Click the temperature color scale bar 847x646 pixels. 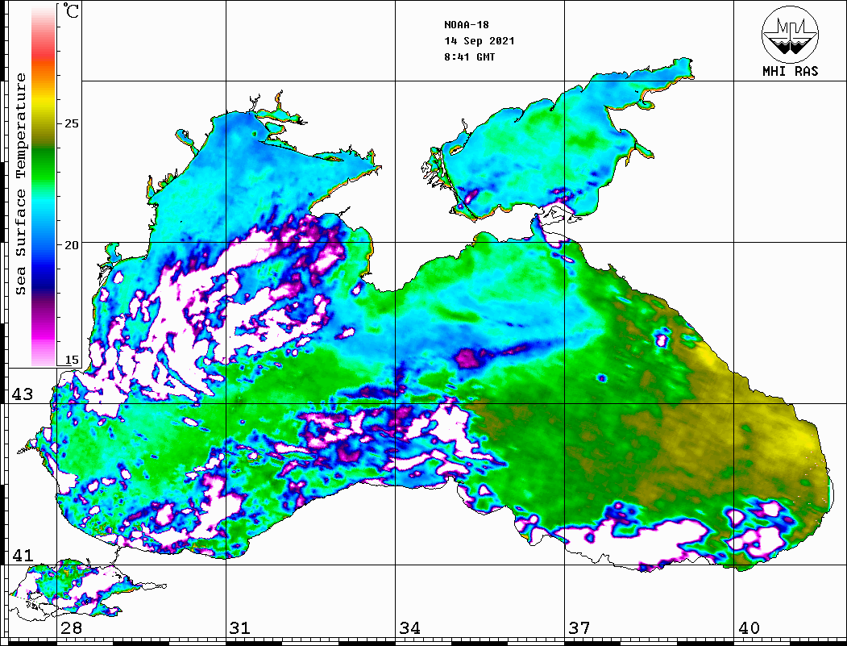pyautogui.click(x=44, y=185)
